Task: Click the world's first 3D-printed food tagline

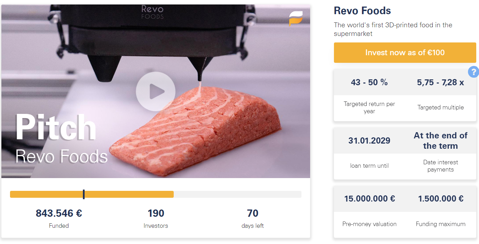Action: [x=393, y=29]
